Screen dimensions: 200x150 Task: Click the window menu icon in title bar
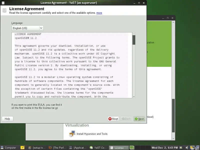coord(3,3)
